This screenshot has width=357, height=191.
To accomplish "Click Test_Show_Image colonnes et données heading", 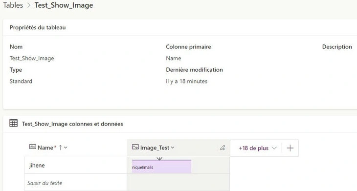I will coord(72,124).
